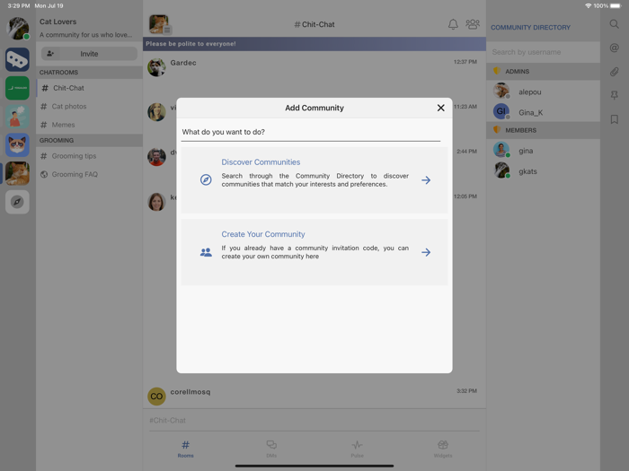Screen dimensions: 629x471
Task: Show the community members icon
Action: click(473, 24)
